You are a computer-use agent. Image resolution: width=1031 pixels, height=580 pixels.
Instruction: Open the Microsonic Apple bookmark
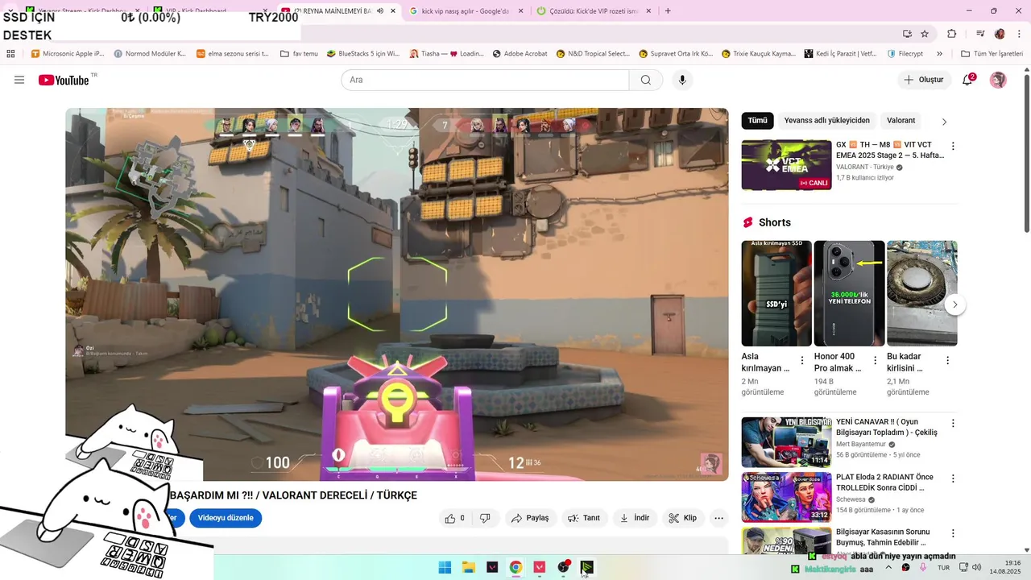pos(68,54)
